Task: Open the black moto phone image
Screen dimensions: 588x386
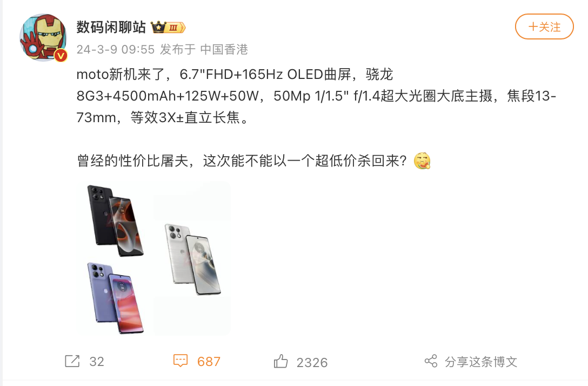Action: pyautogui.click(x=115, y=220)
